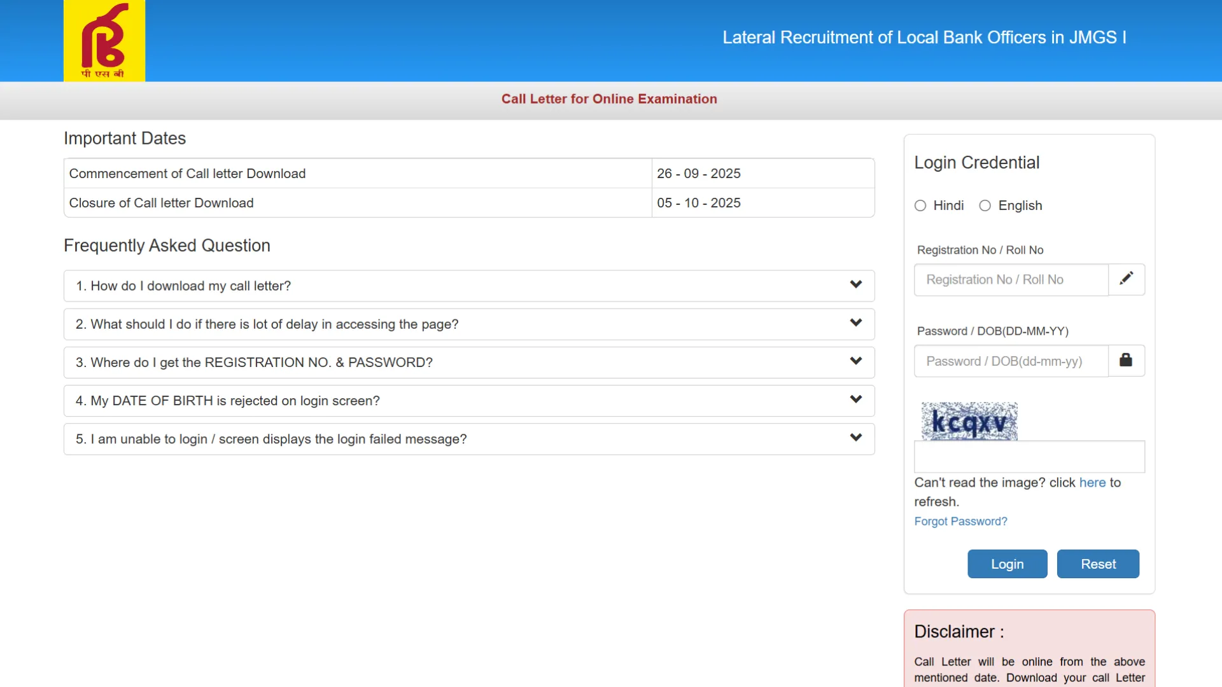The height and width of the screenshot is (687, 1222).
Task: Click the Registration No / Roll No field
Action: (x=1011, y=280)
